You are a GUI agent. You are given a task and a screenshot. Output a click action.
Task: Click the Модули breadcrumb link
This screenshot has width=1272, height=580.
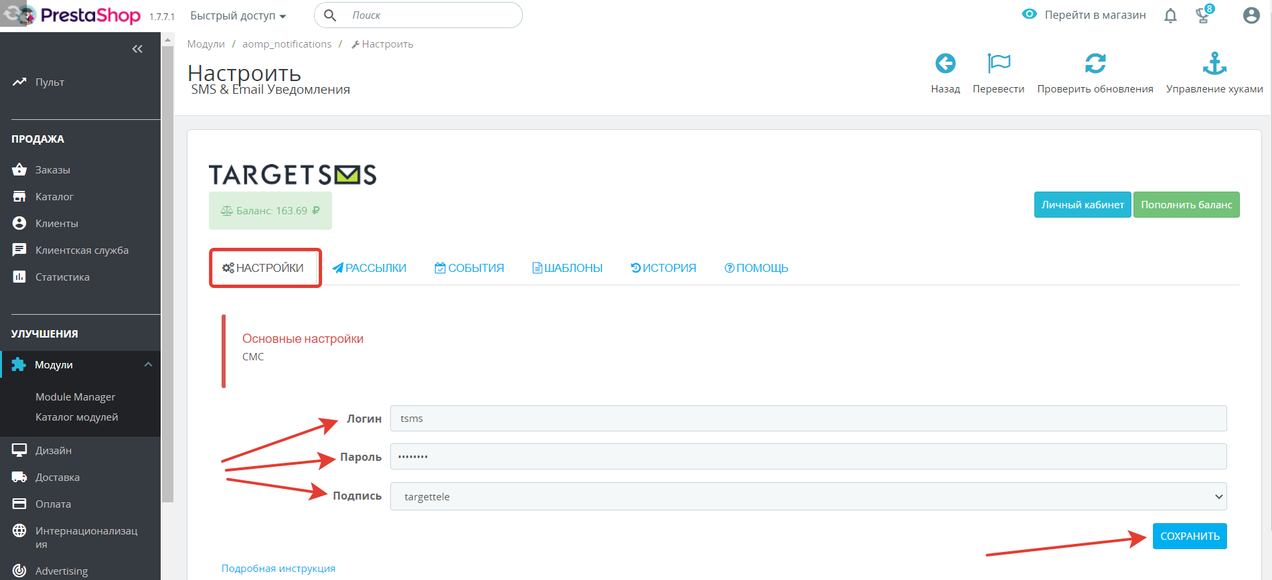point(206,44)
